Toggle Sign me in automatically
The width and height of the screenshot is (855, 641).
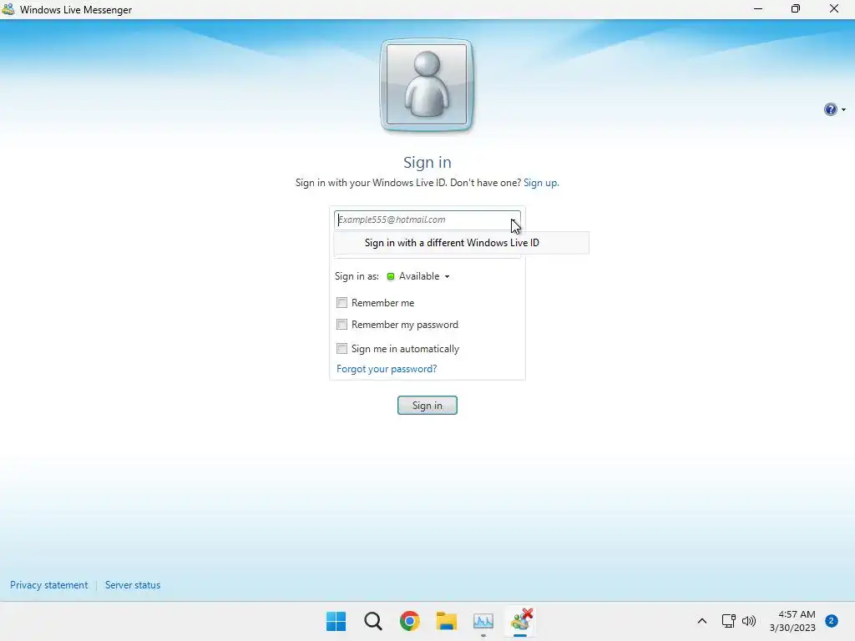[x=341, y=348]
